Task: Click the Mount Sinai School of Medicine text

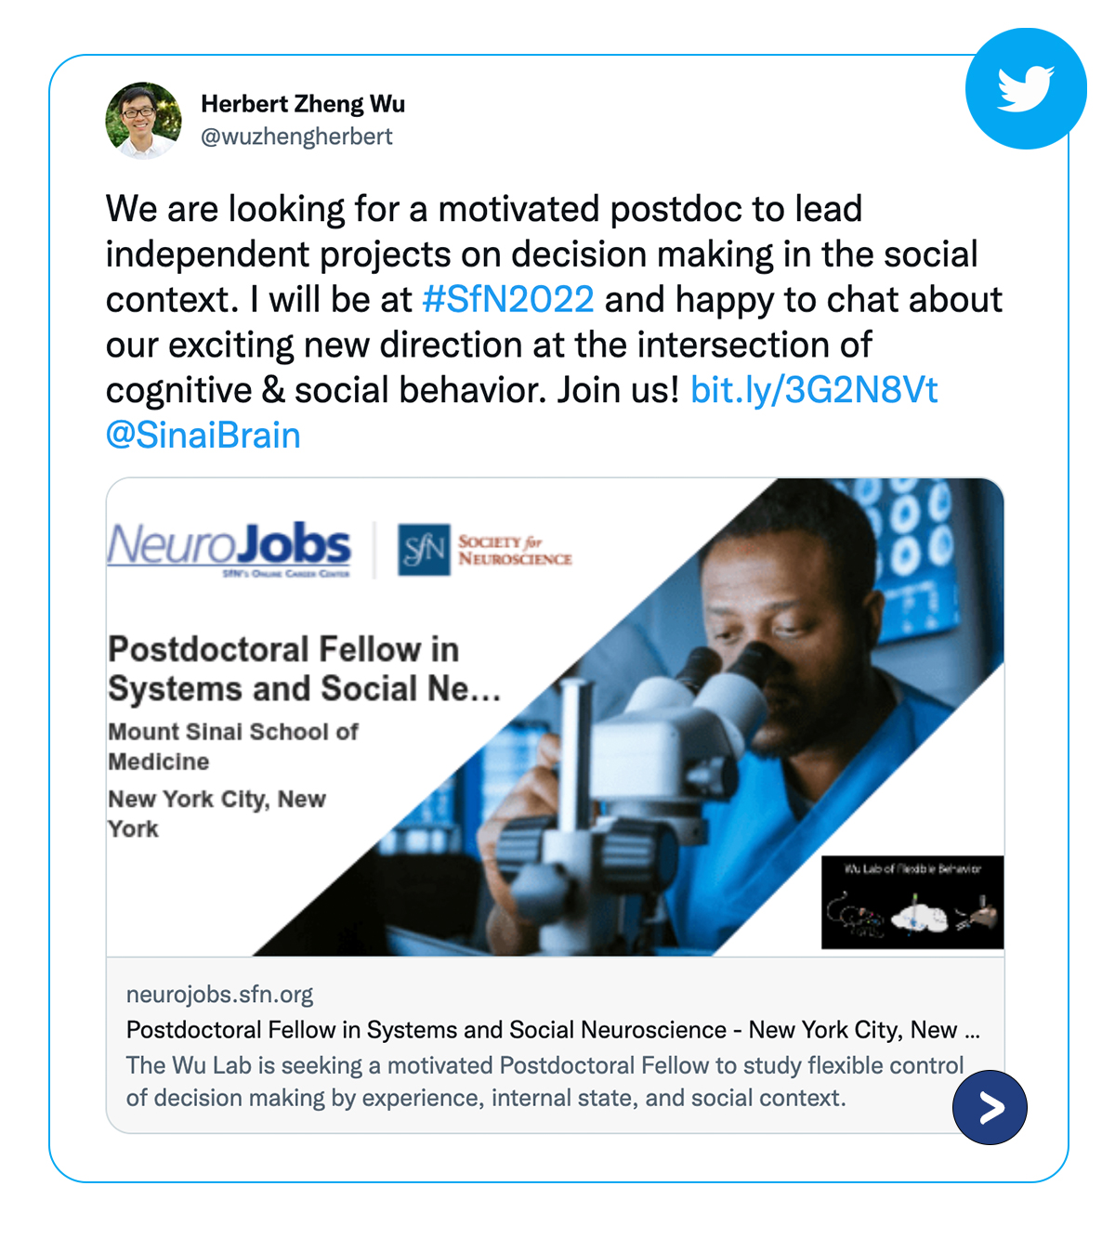Action: (x=232, y=746)
